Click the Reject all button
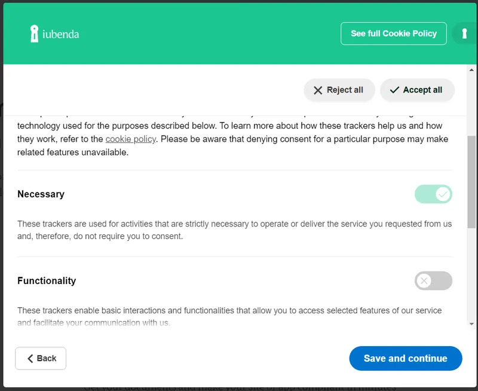The height and width of the screenshot is (391, 478). click(x=339, y=90)
